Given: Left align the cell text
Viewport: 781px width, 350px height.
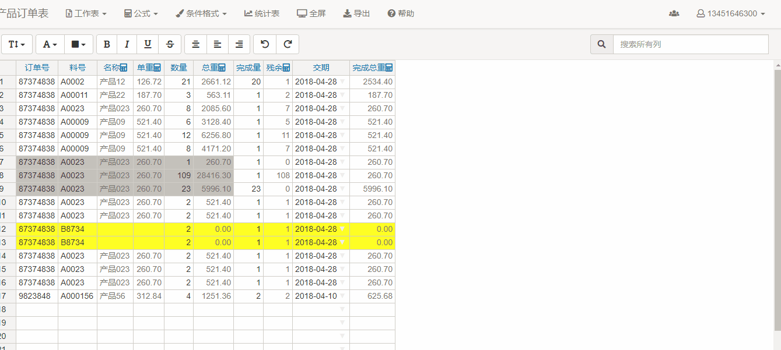Looking at the screenshot, I should point(217,44).
